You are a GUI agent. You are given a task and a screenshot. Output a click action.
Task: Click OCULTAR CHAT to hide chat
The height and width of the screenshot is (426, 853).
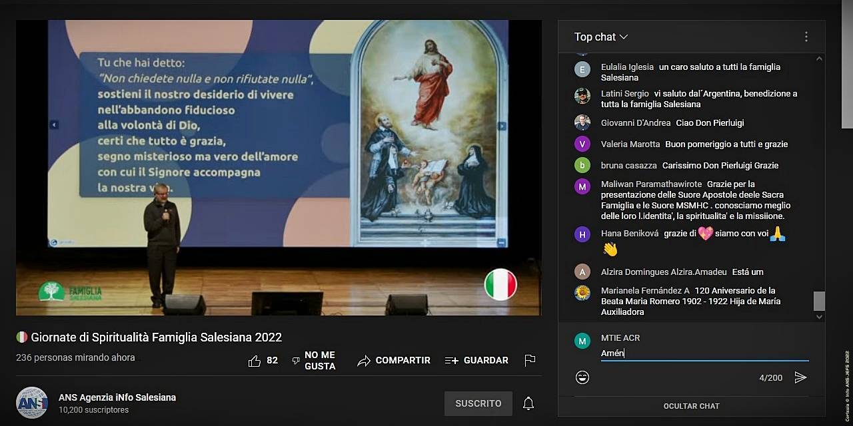pyautogui.click(x=692, y=406)
